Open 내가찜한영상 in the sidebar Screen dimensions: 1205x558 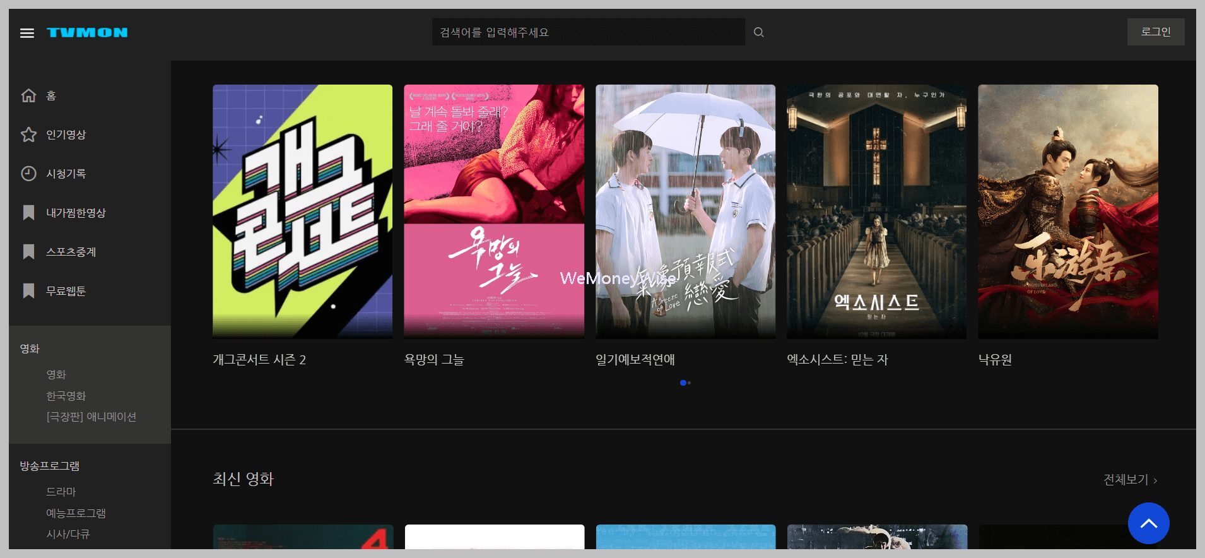[x=76, y=213]
